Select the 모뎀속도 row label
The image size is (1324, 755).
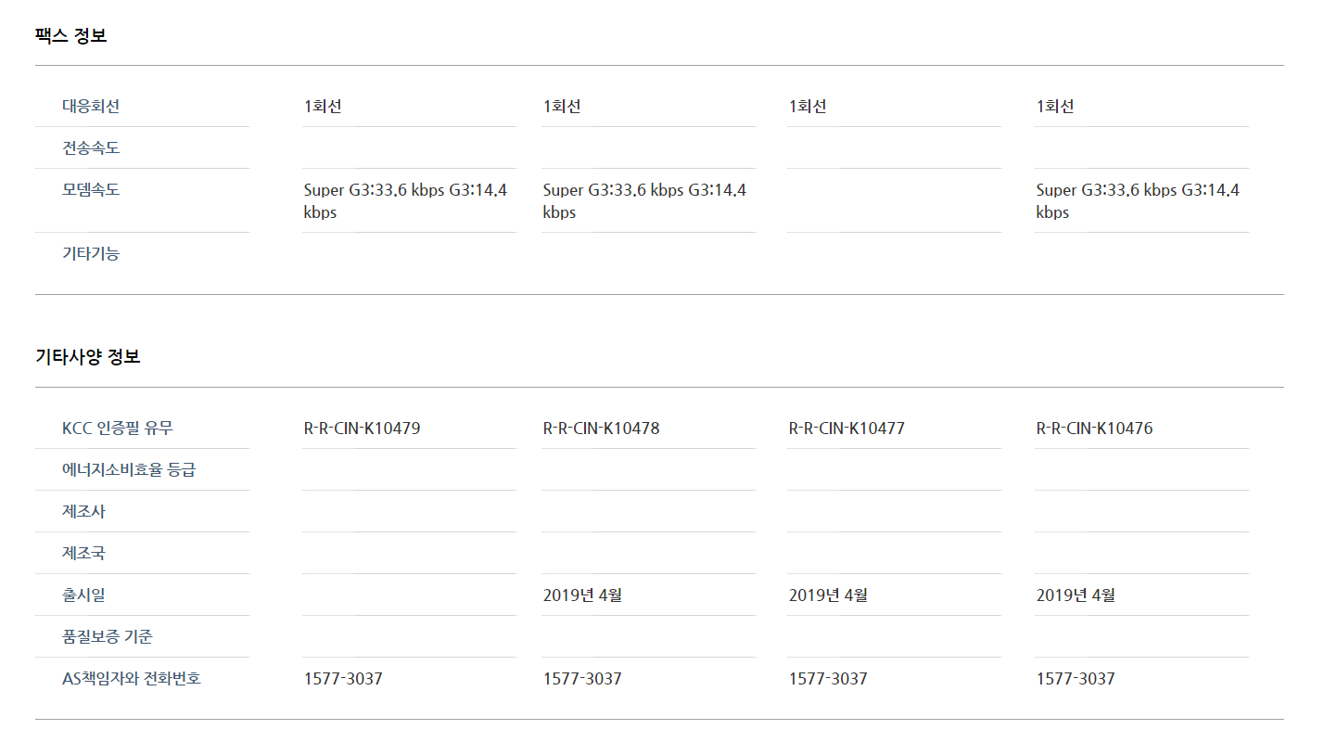point(91,189)
